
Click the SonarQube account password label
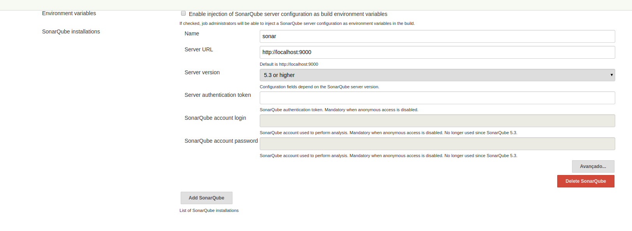coord(221,141)
